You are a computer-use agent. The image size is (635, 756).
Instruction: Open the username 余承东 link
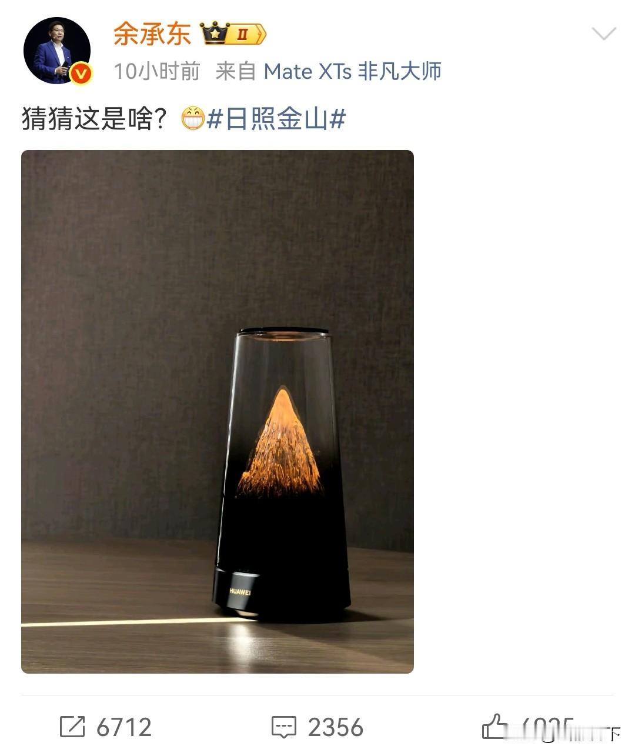[152, 34]
